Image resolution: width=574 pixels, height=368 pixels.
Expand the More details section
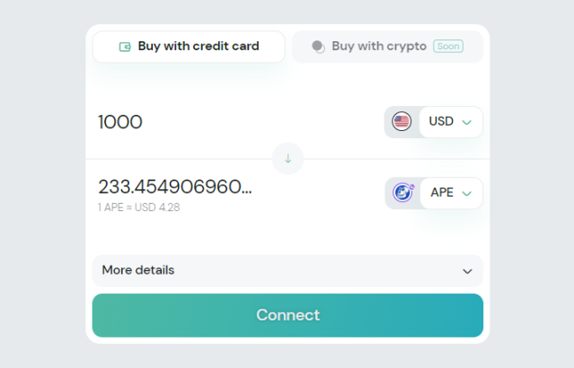(287, 271)
